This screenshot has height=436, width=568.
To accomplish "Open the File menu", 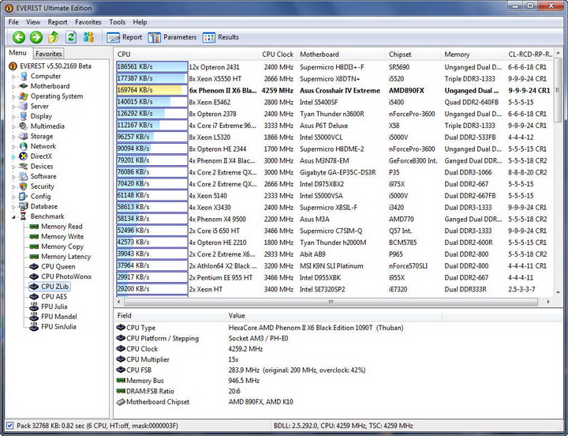I will click(x=13, y=22).
